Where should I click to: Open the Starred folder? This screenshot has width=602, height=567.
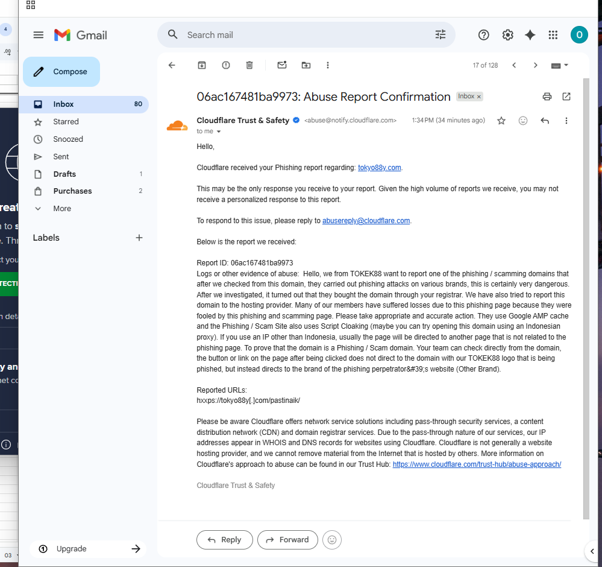coord(84,121)
